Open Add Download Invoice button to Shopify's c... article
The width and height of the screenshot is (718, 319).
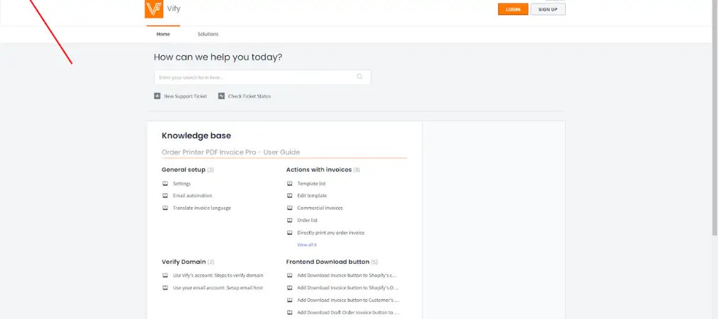(x=347, y=276)
